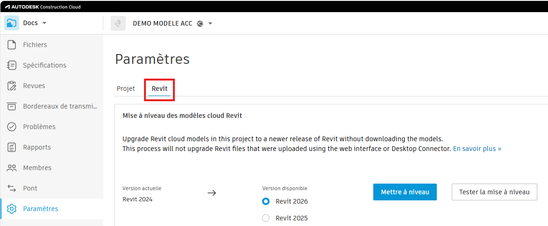
Task: Click the Paramètres gear icon
Action: 12,209
